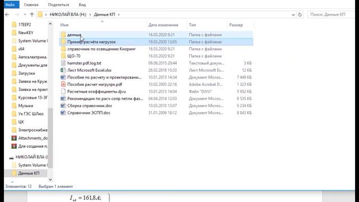Select Attachments_do archive in sidebar

(x=33, y=138)
